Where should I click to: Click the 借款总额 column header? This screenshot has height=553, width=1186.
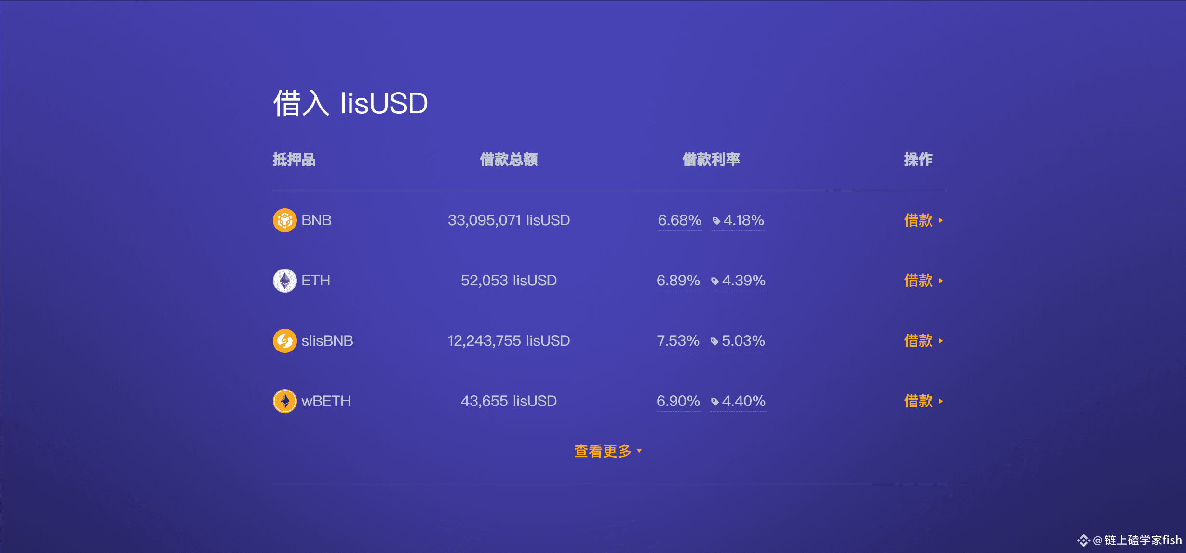(509, 160)
